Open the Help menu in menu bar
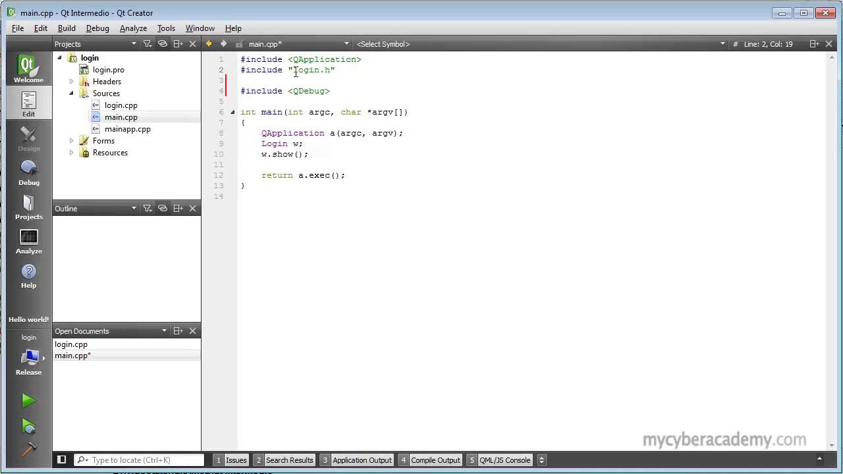The width and height of the screenshot is (843, 474). (233, 28)
